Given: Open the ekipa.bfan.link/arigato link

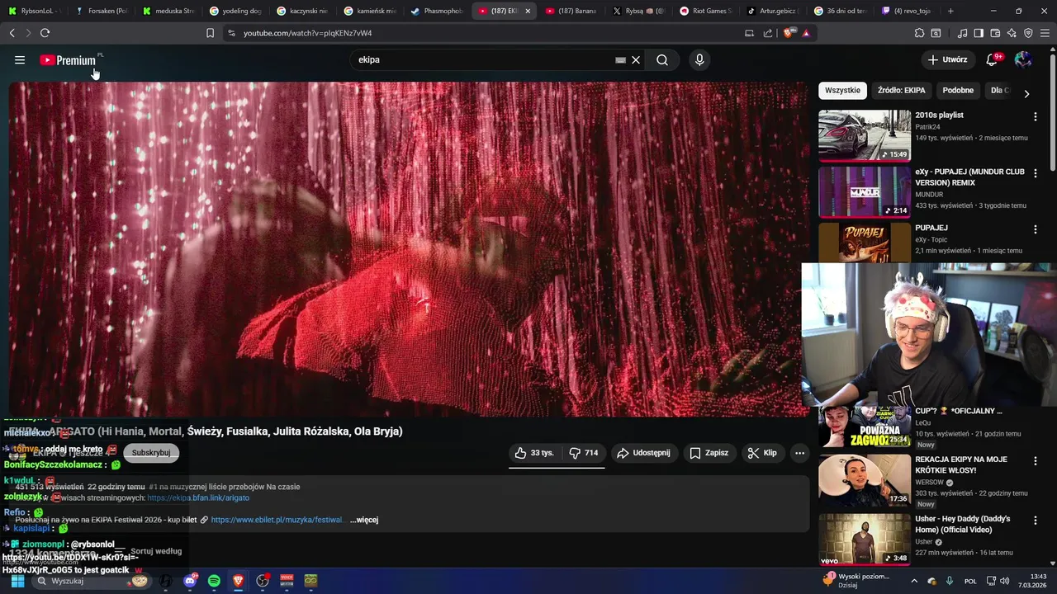Looking at the screenshot, I should pyautogui.click(x=198, y=498).
